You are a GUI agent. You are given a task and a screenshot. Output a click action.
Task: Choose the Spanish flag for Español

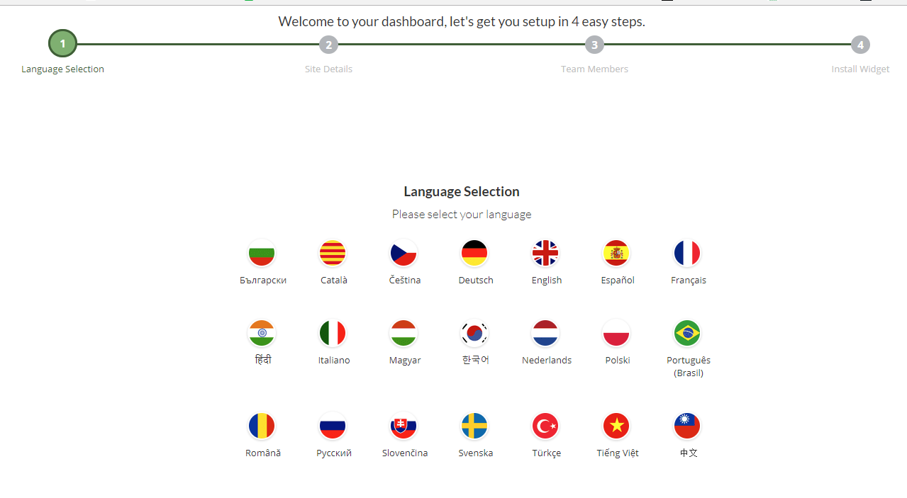click(616, 253)
